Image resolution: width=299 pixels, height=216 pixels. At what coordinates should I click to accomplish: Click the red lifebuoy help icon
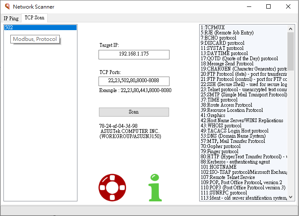click(x=112, y=188)
